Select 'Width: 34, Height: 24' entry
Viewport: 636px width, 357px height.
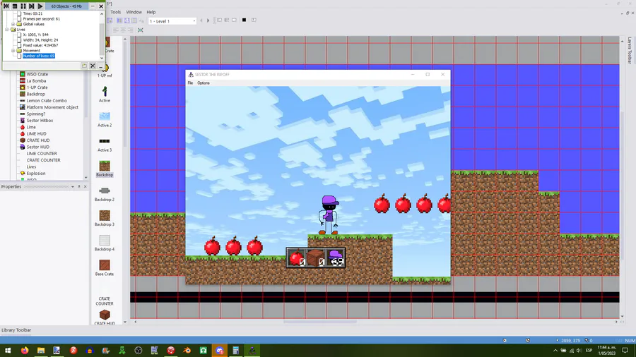(x=40, y=40)
